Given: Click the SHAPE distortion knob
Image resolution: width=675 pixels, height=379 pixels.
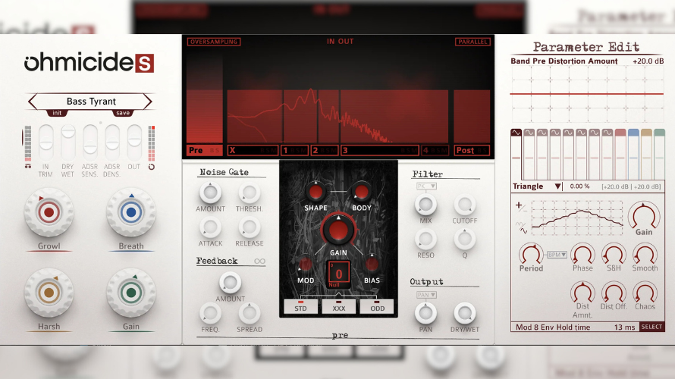Looking at the screenshot, I should [x=316, y=192].
